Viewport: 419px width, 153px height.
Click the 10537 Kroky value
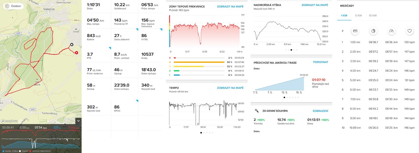(x=147, y=54)
